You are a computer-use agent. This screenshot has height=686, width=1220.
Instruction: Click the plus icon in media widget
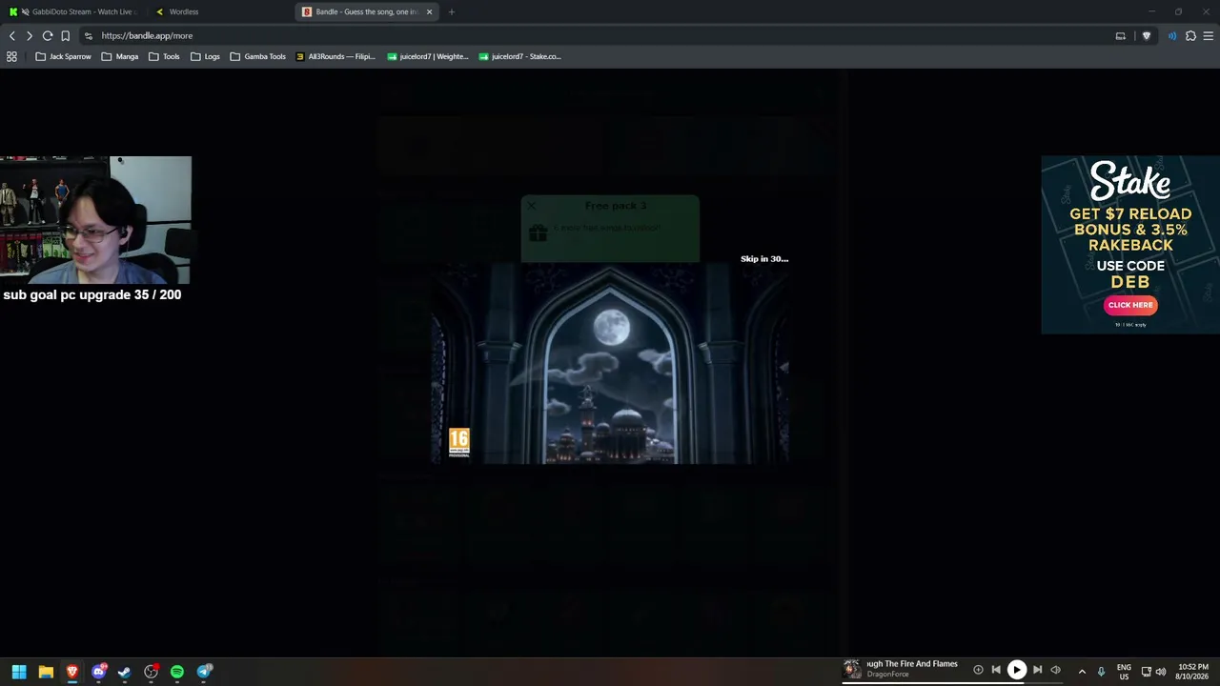tap(978, 670)
